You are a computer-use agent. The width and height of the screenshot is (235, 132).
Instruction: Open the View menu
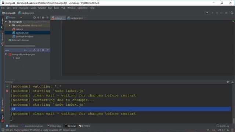15,8
